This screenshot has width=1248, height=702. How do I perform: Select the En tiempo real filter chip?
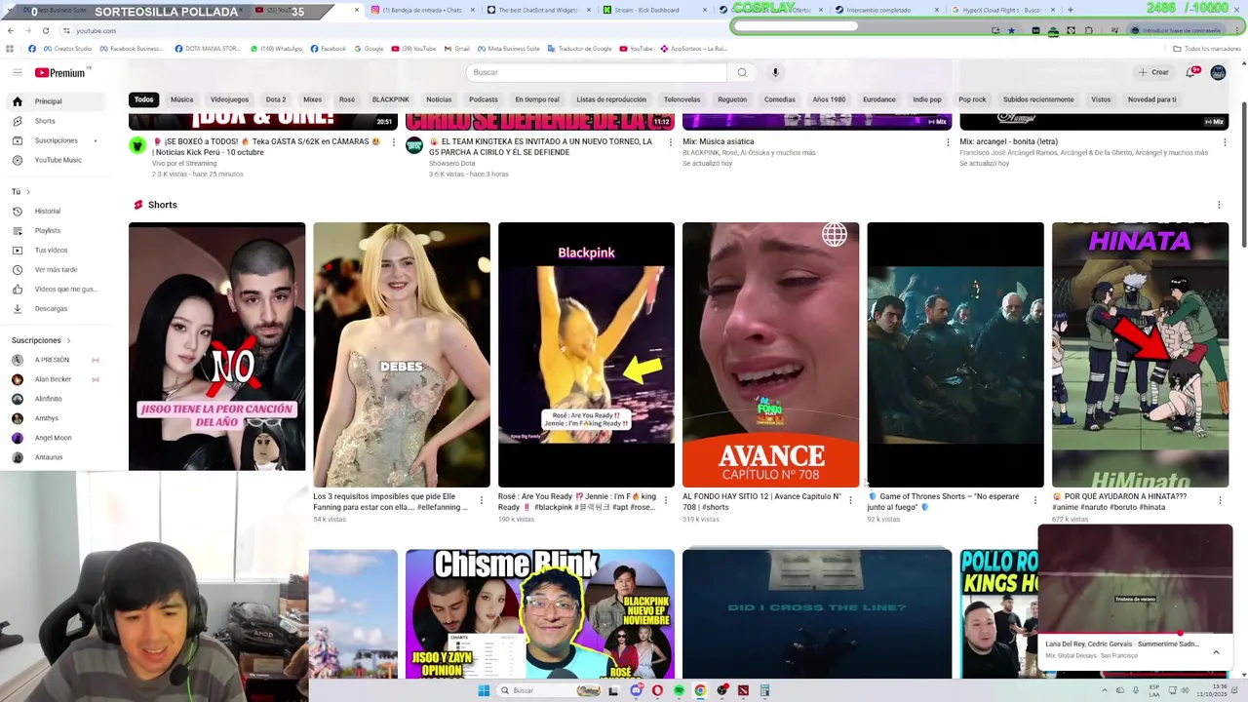click(537, 99)
